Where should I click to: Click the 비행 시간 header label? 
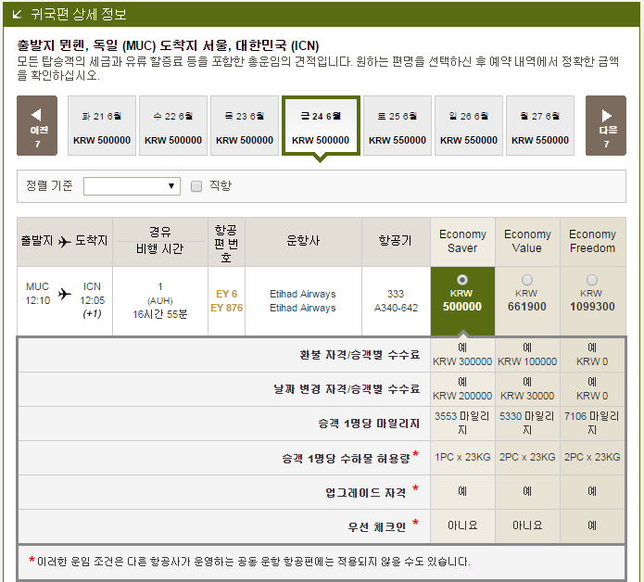point(159,249)
